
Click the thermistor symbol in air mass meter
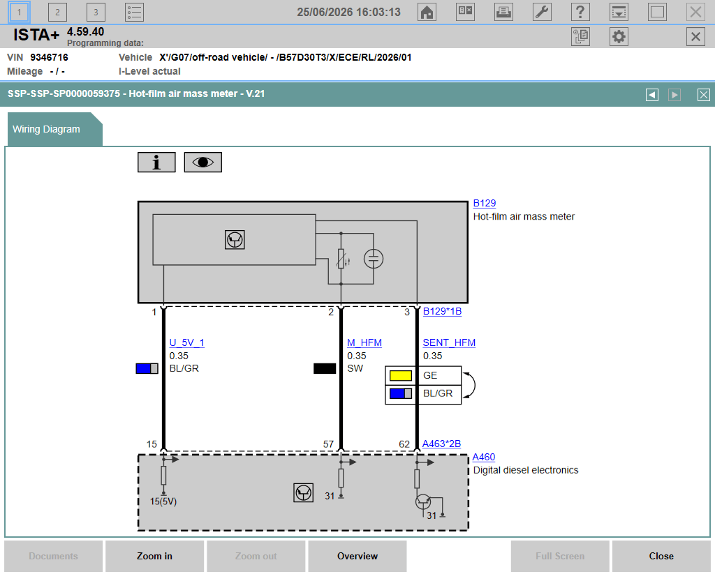pyautogui.click(x=341, y=259)
